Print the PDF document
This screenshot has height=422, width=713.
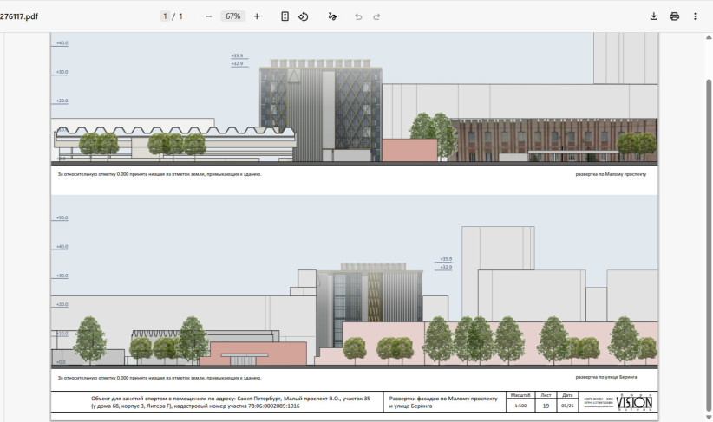click(x=674, y=16)
